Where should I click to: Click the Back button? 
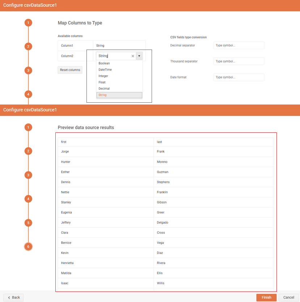(x=13, y=298)
